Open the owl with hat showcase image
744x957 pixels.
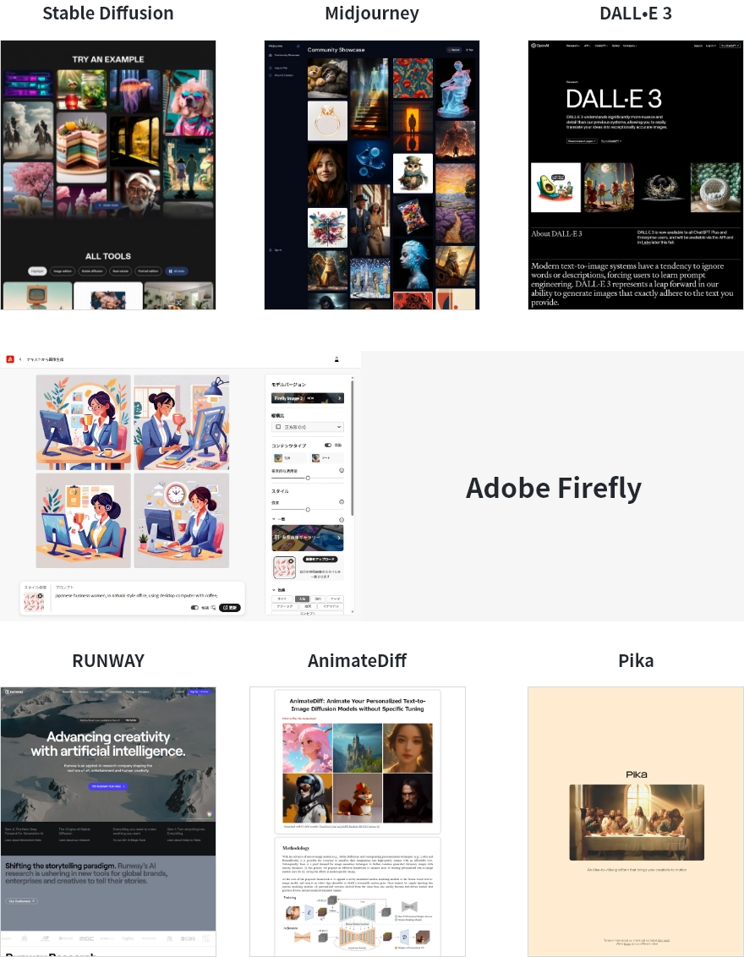[413, 173]
